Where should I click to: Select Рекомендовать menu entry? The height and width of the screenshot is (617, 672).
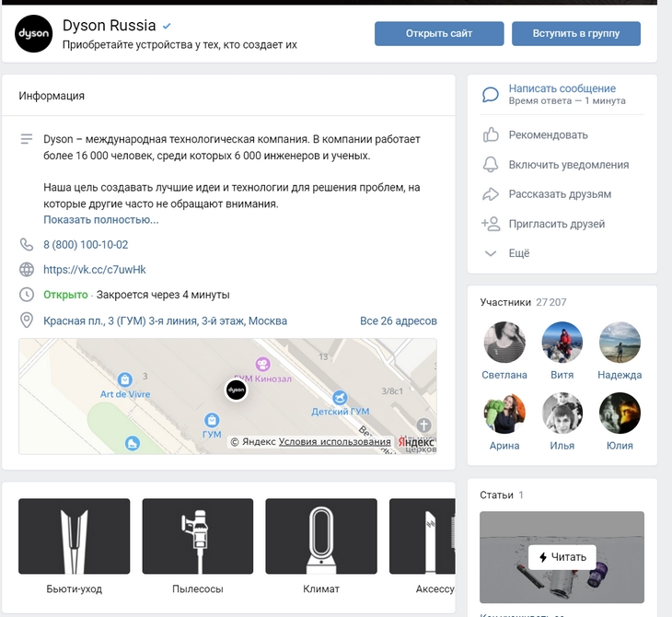(x=548, y=135)
